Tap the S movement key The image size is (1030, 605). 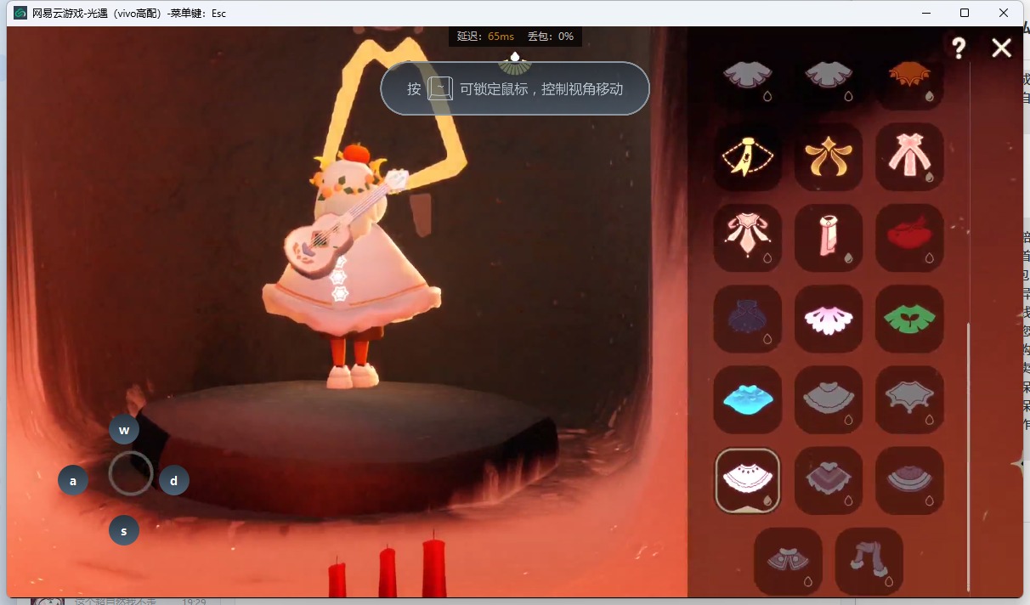tap(124, 532)
